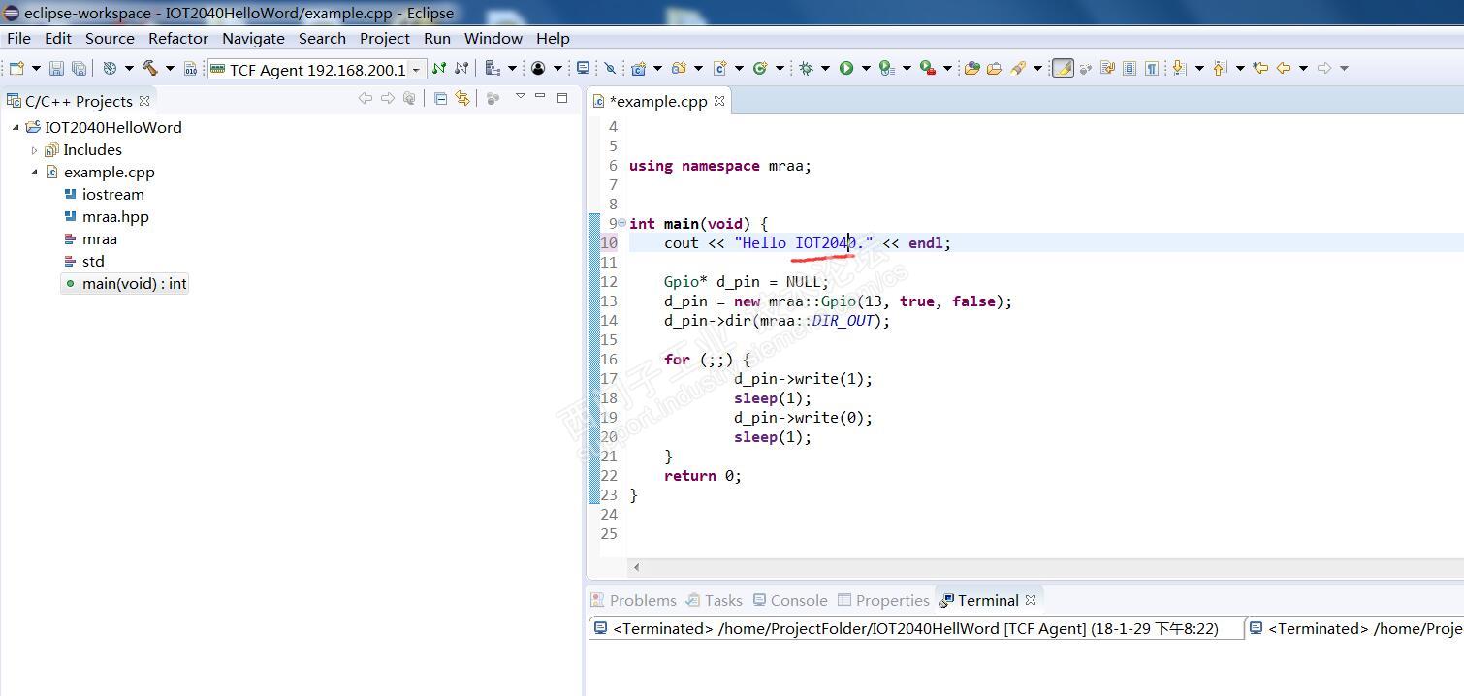The width and height of the screenshot is (1464, 696).
Task: Toggle Show Whitespace Characters
Action: pyautogui.click(x=1151, y=68)
